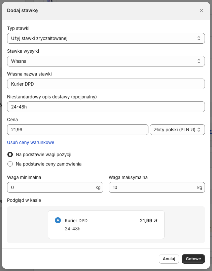Click the Usuń ceny warunkowe link
Screen dimensions: 212x271
coord(31,142)
